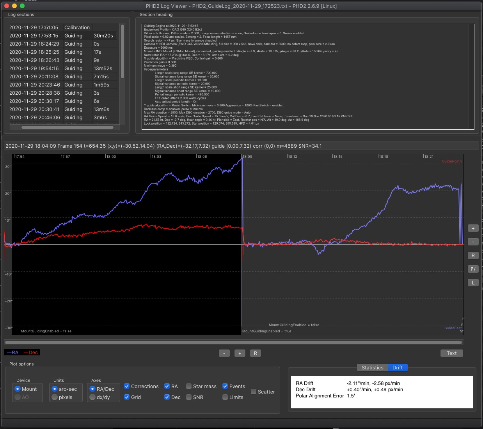
Task: Select the Drift tab
Action: coord(398,367)
